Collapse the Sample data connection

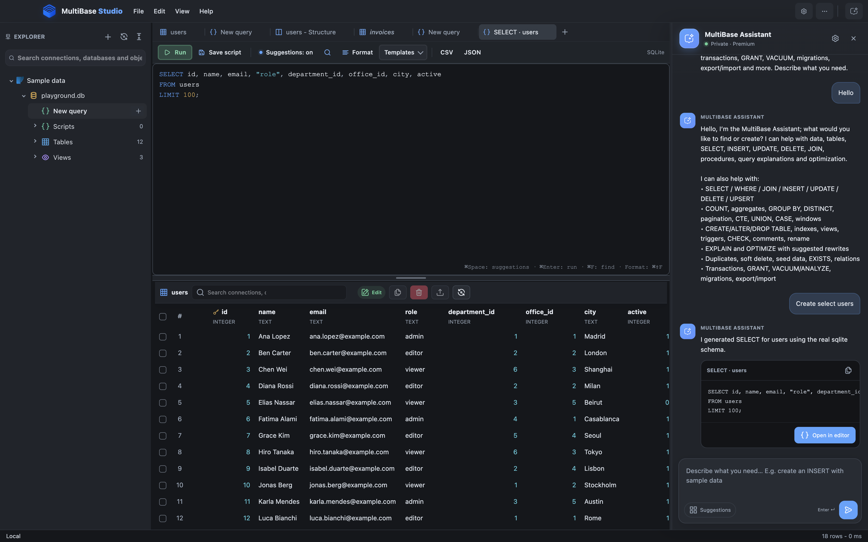(11, 81)
